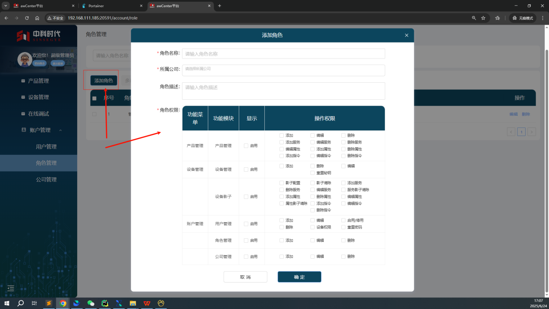Click the 确定 confirm button
The height and width of the screenshot is (309, 549).
(x=299, y=277)
